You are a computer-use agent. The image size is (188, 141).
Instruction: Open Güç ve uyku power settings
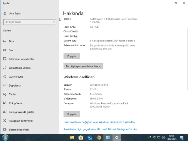[16, 77]
